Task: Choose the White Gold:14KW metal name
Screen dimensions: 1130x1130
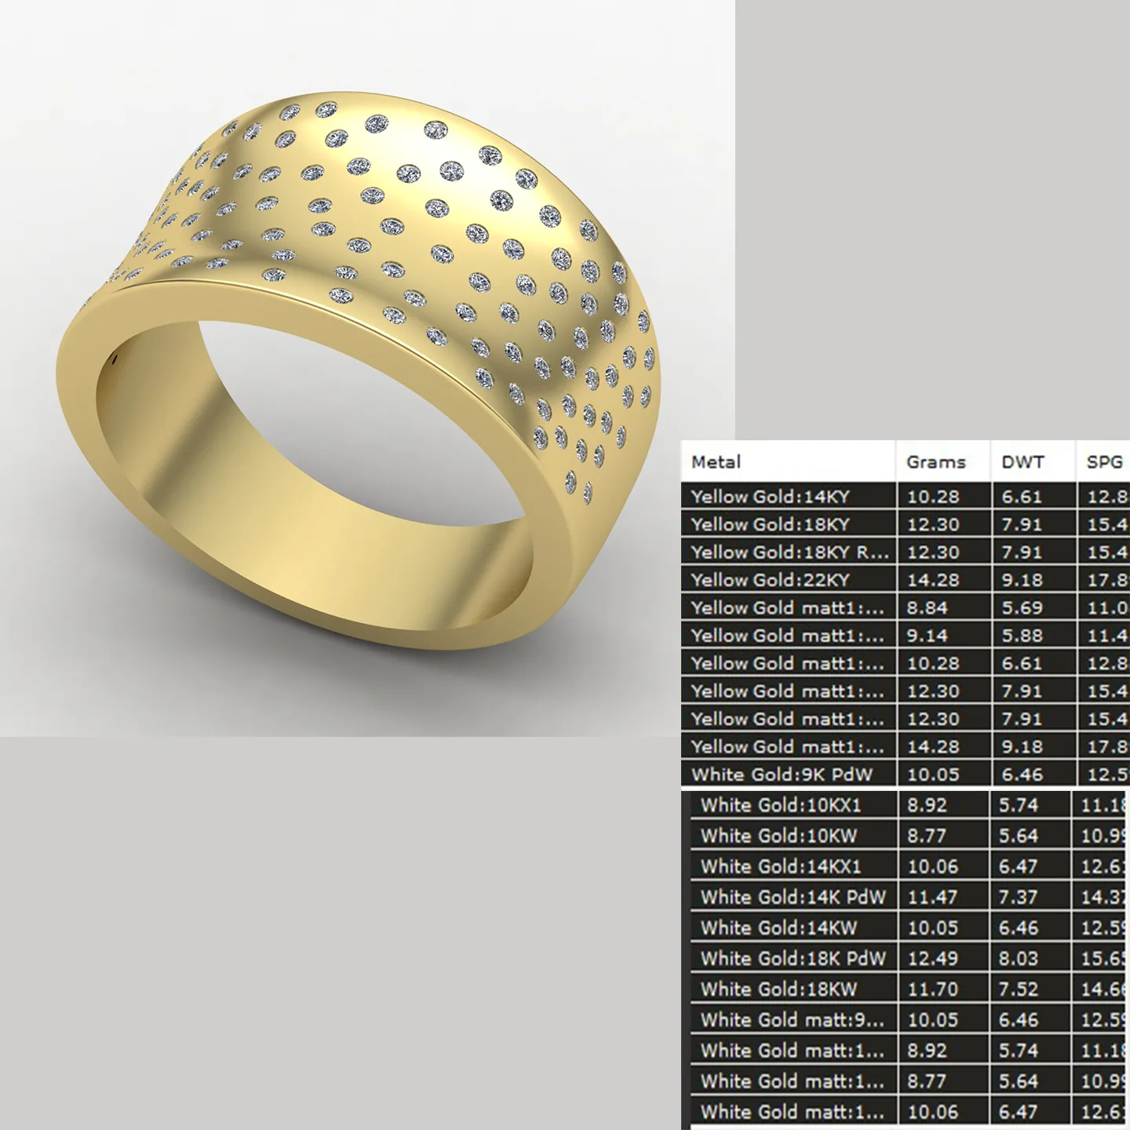Action: click(x=778, y=928)
